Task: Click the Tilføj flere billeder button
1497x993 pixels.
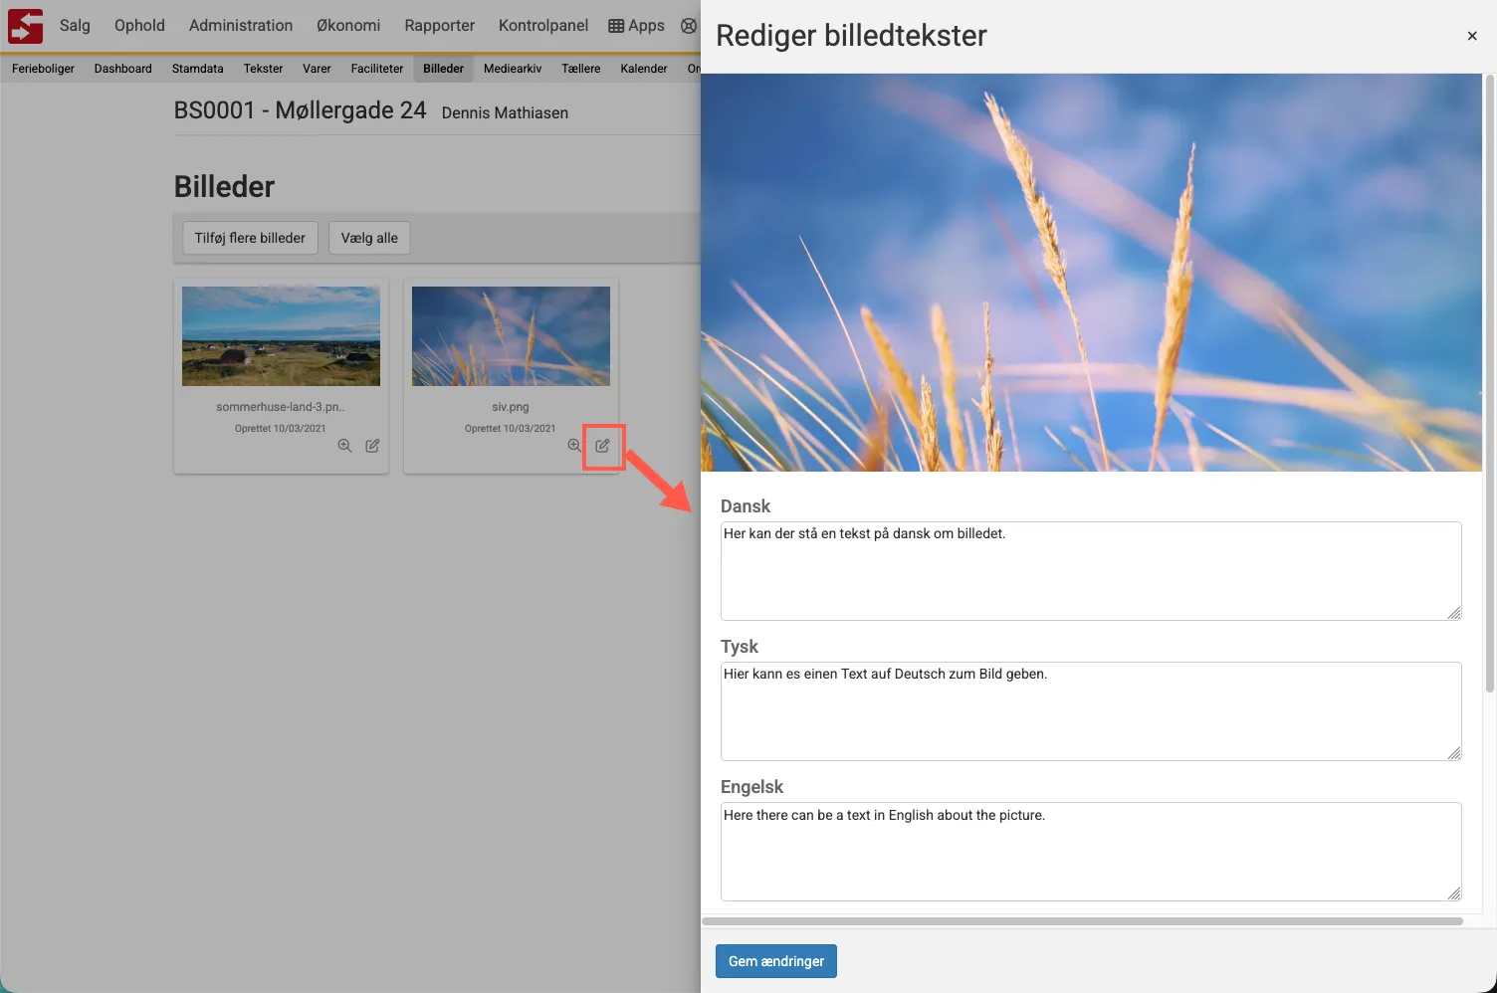Action: pos(250,238)
